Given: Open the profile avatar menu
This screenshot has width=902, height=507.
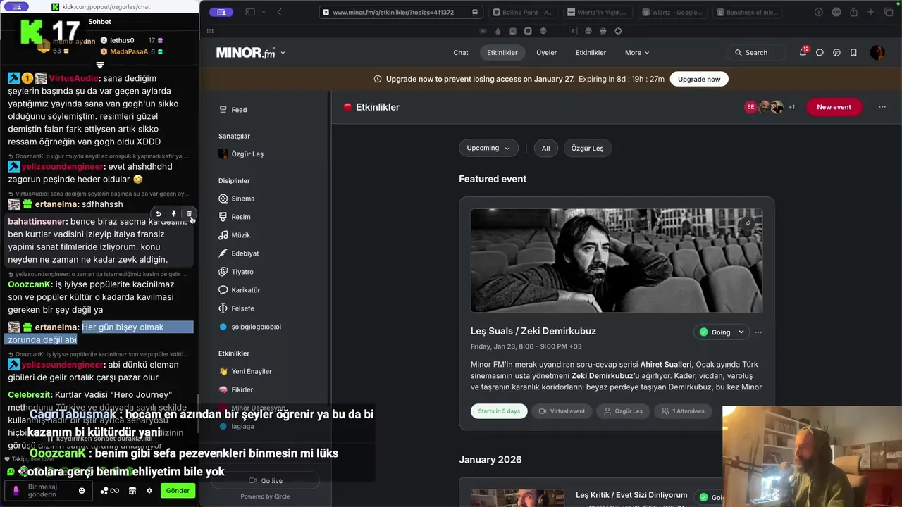Looking at the screenshot, I should tap(877, 52).
